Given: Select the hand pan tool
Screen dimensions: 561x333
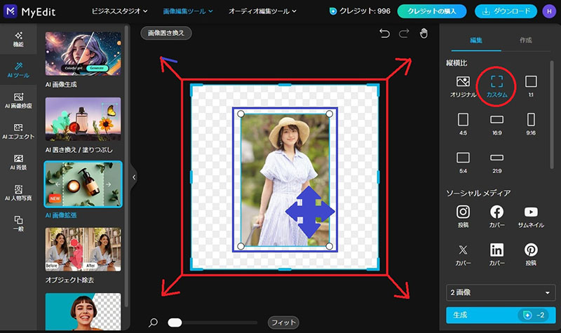Looking at the screenshot, I should click(424, 33).
